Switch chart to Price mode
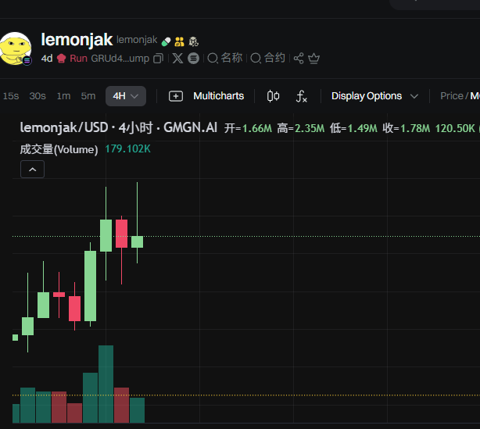This screenshot has width=480, height=429. (452, 96)
